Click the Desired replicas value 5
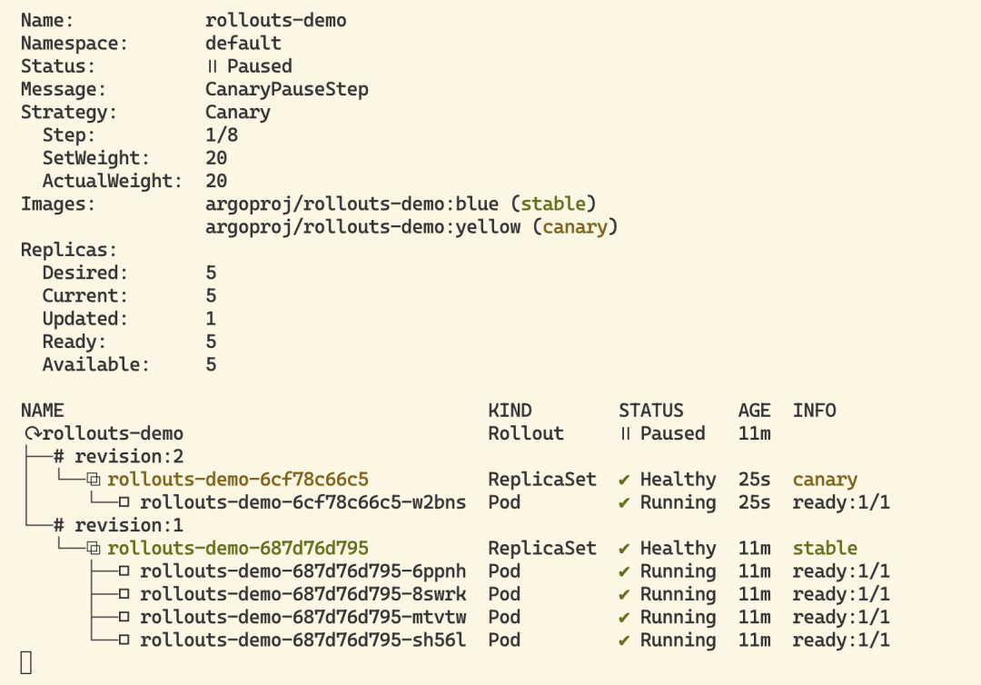This screenshot has height=685, width=981. tap(211, 273)
